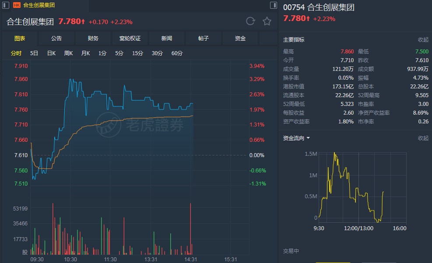
Task: Click the 交易中 status text
Action: 291,251
